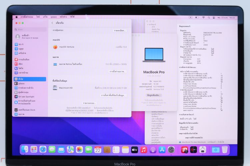Image resolution: width=250 pixels, height=166 pixels.
Task: Open the File menu in menu bar
Action: (x=38, y=17)
